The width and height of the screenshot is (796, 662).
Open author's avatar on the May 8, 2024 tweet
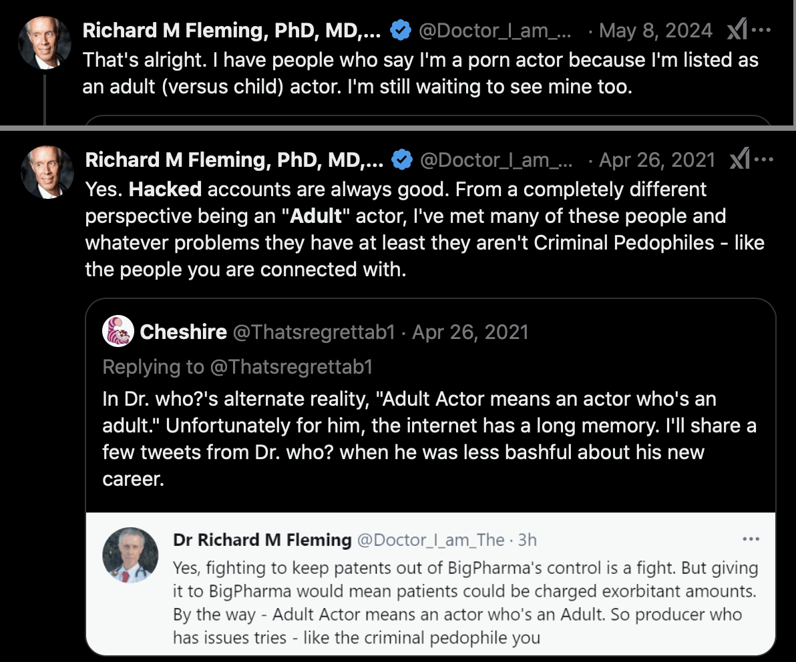45,42
